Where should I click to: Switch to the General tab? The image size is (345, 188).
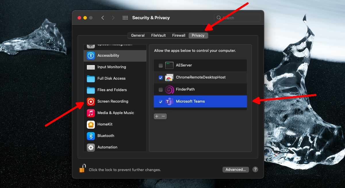pyautogui.click(x=138, y=36)
